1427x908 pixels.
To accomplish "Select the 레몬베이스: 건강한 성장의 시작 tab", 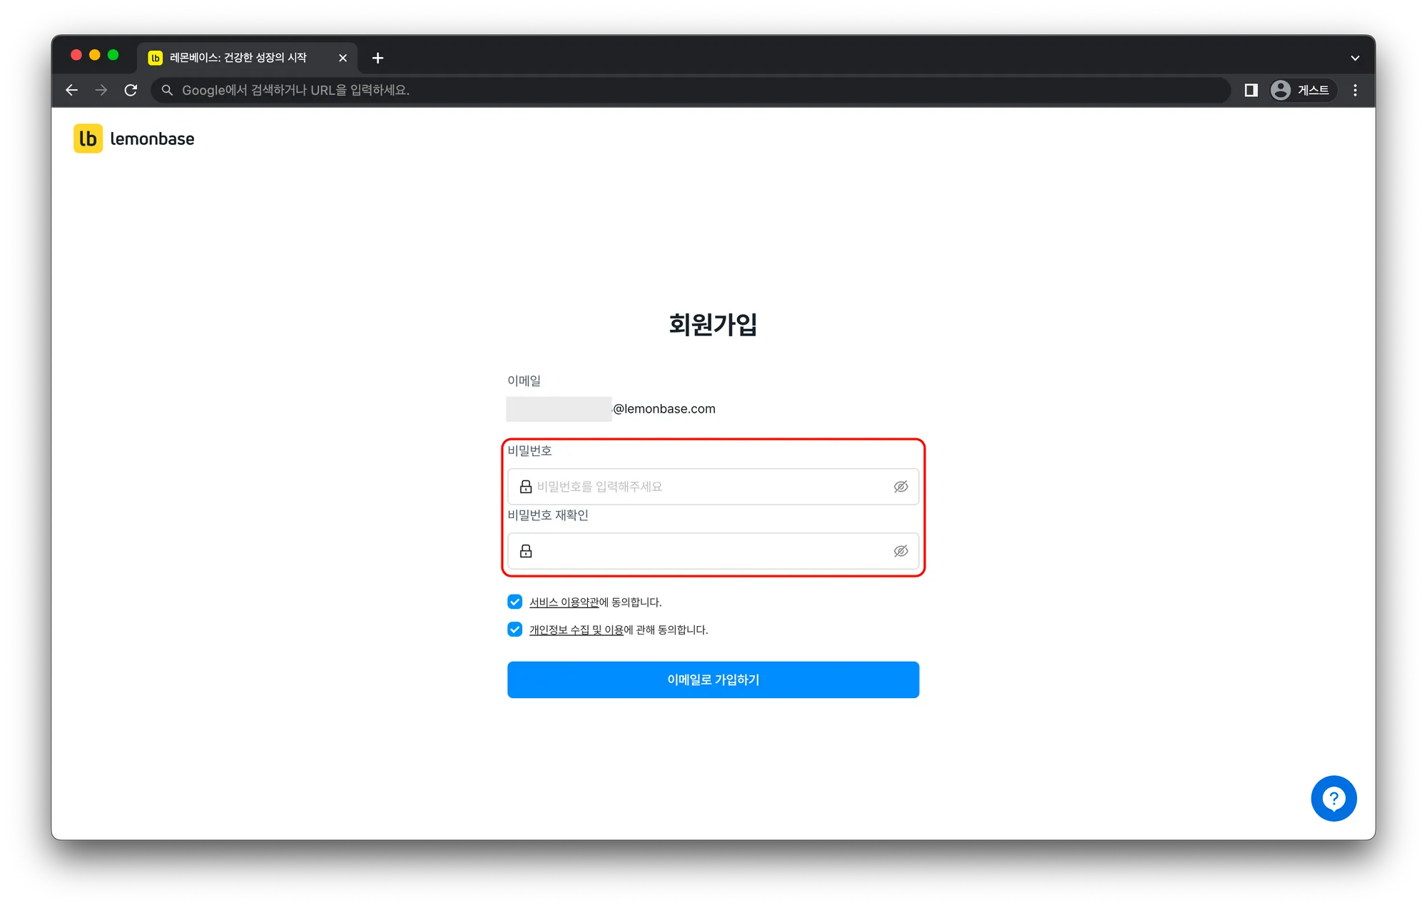I will [247, 58].
